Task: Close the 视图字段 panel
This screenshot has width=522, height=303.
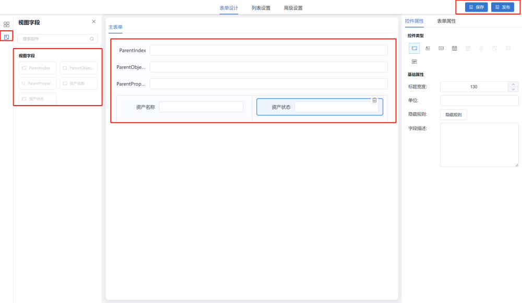Action: tap(93, 22)
